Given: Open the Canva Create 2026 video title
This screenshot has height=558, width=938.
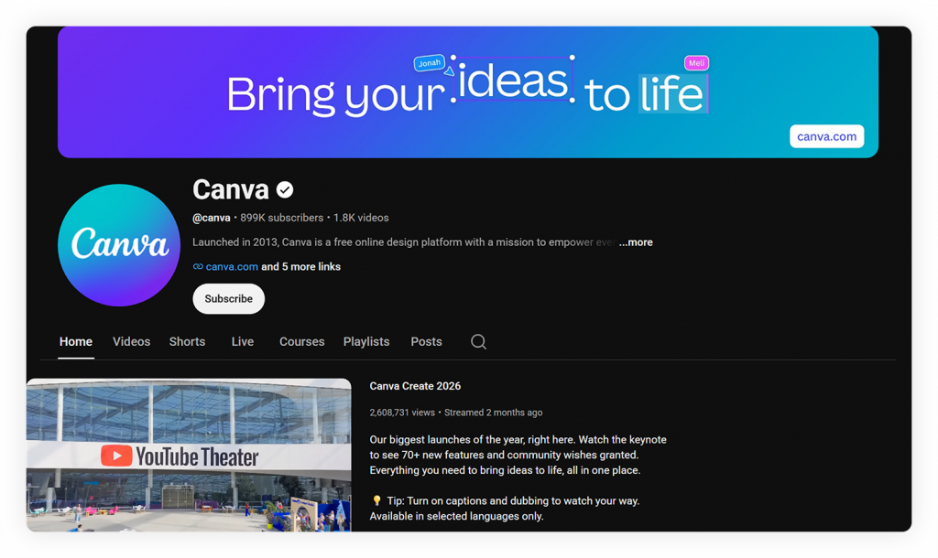Looking at the screenshot, I should (415, 386).
